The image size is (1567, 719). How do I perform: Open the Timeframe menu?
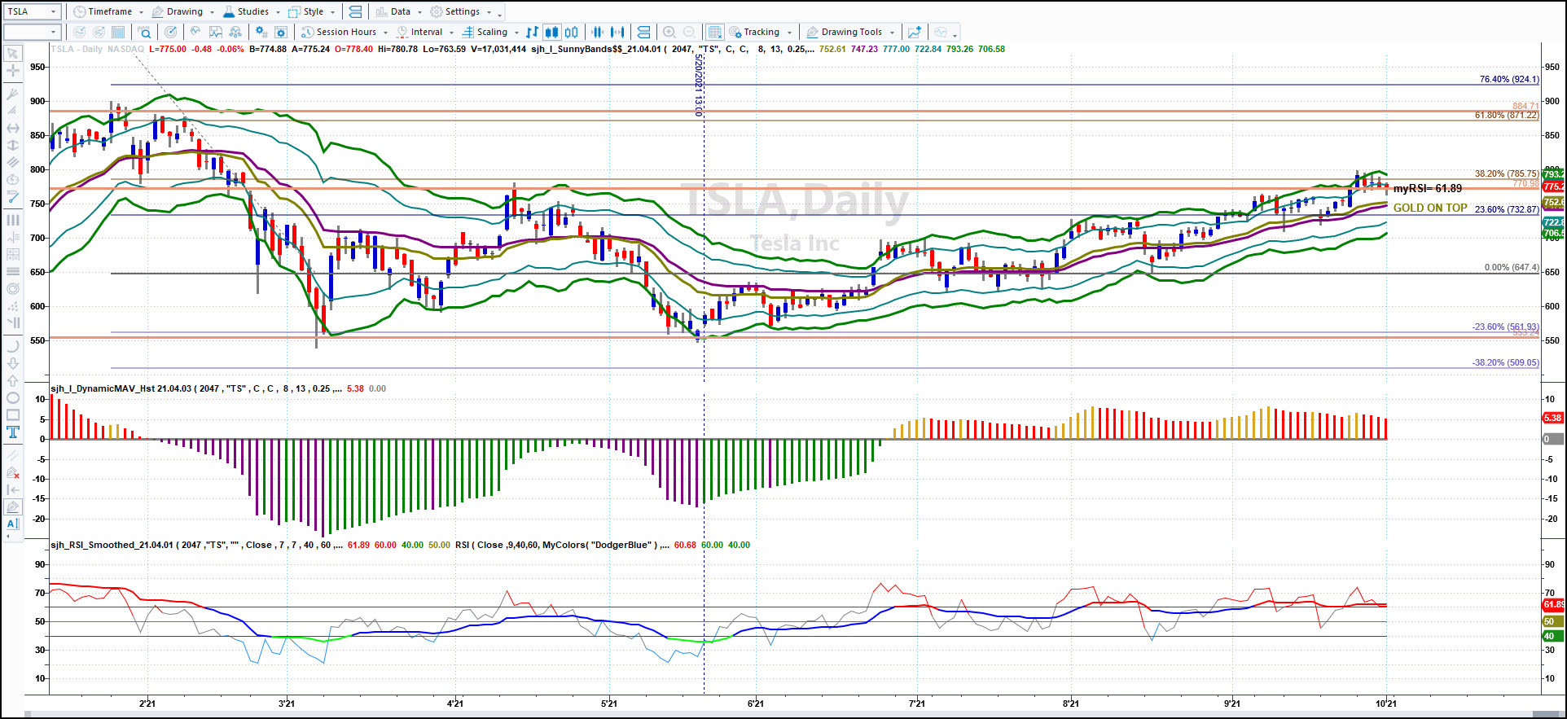tap(108, 11)
